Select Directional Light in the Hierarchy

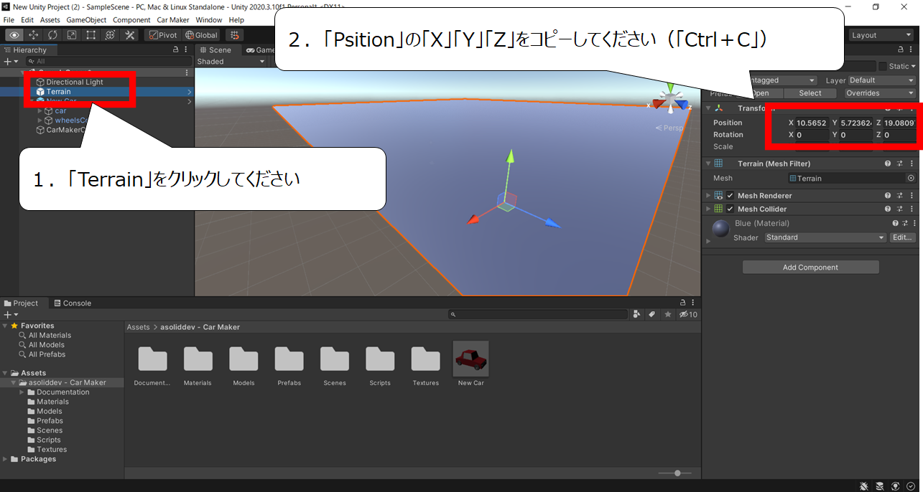[75, 82]
